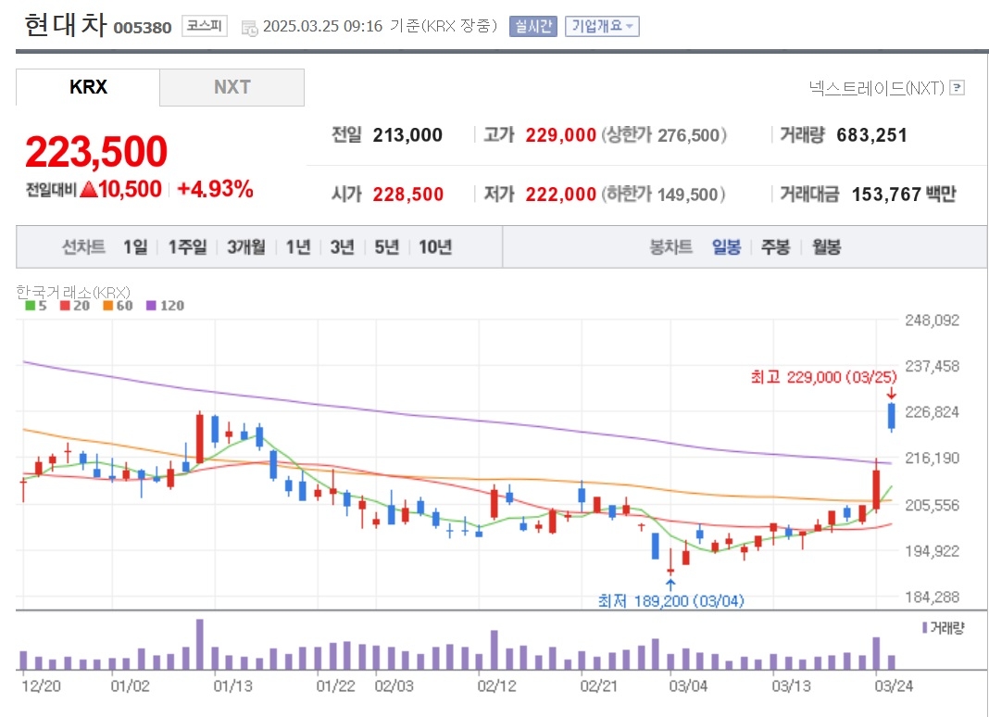Select the 1주일 line chart period
The width and height of the screenshot is (989, 717).
[x=187, y=246]
